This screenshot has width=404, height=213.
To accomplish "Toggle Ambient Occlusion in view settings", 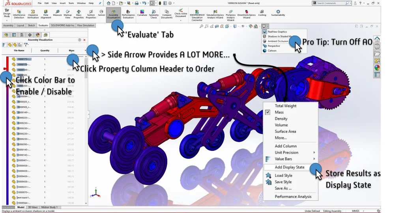I will (278, 41).
